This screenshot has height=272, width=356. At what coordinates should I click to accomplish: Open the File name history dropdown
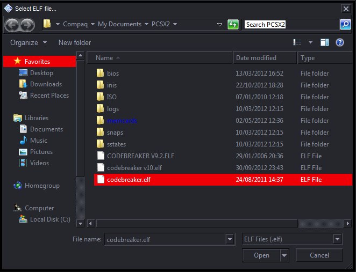tap(230, 239)
